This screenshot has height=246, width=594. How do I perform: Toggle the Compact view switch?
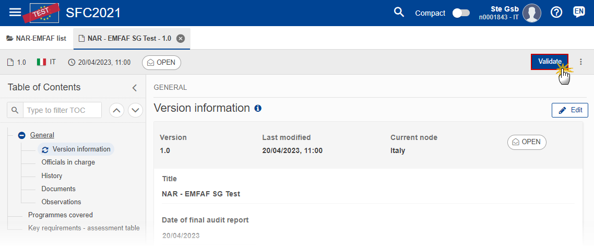pos(461,13)
